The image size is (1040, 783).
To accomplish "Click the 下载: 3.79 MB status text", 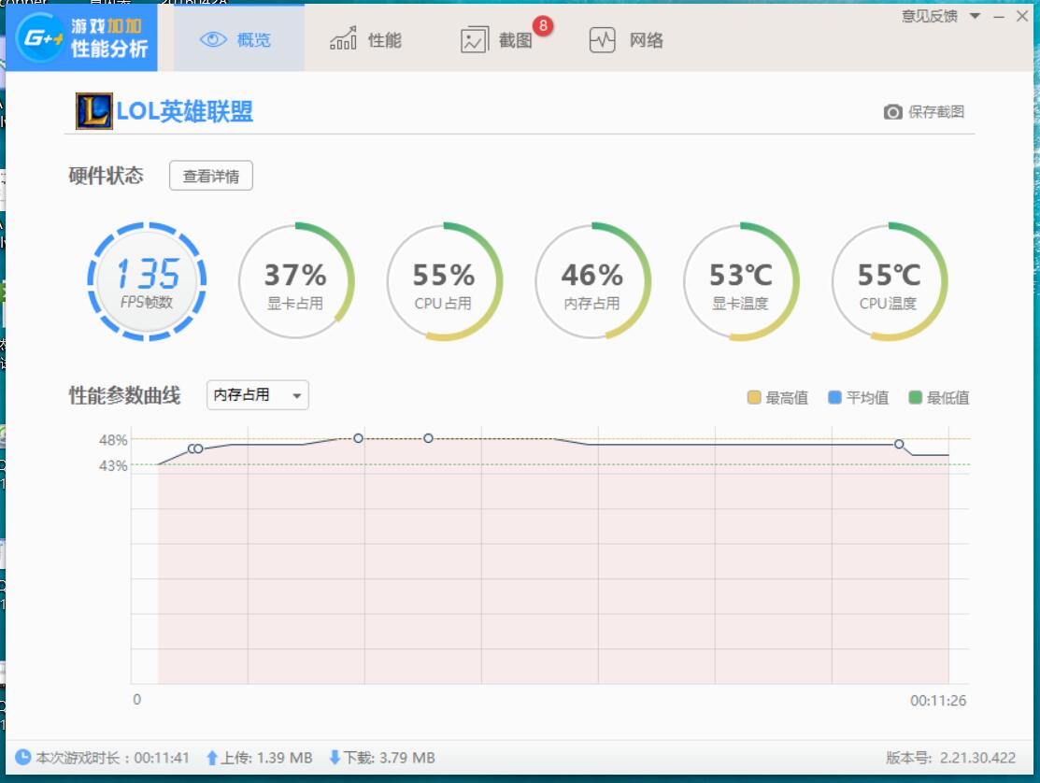I will [390, 758].
